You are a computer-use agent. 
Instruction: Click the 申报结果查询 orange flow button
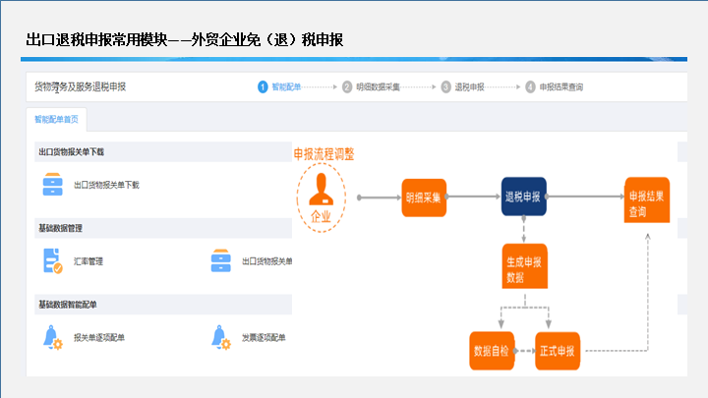647,199
